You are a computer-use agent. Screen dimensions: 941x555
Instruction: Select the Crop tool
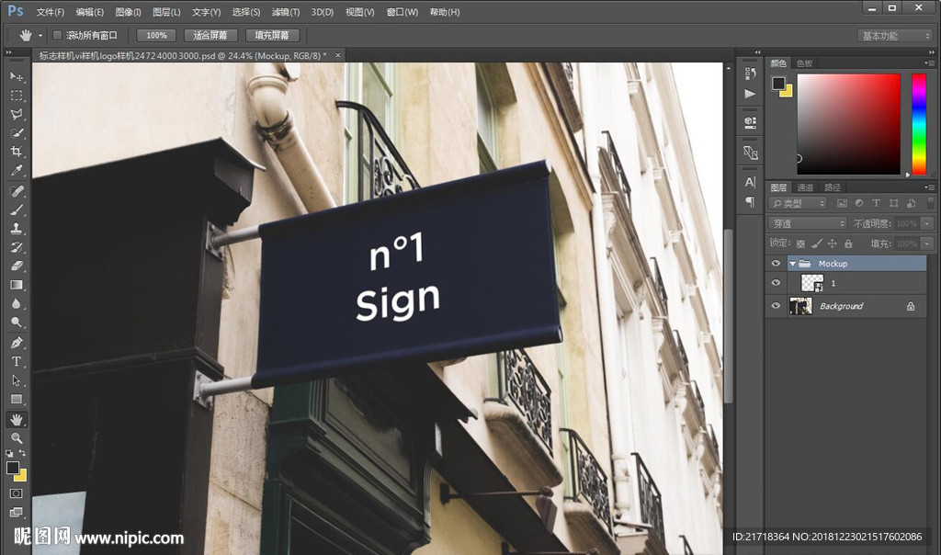[17, 152]
